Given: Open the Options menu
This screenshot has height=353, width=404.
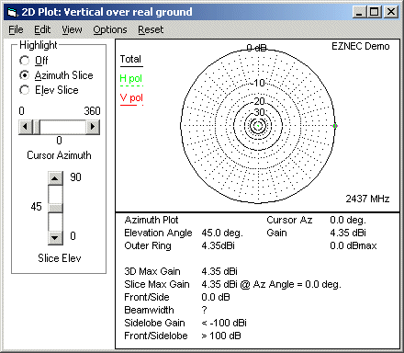Looking at the screenshot, I should [x=110, y=29].
